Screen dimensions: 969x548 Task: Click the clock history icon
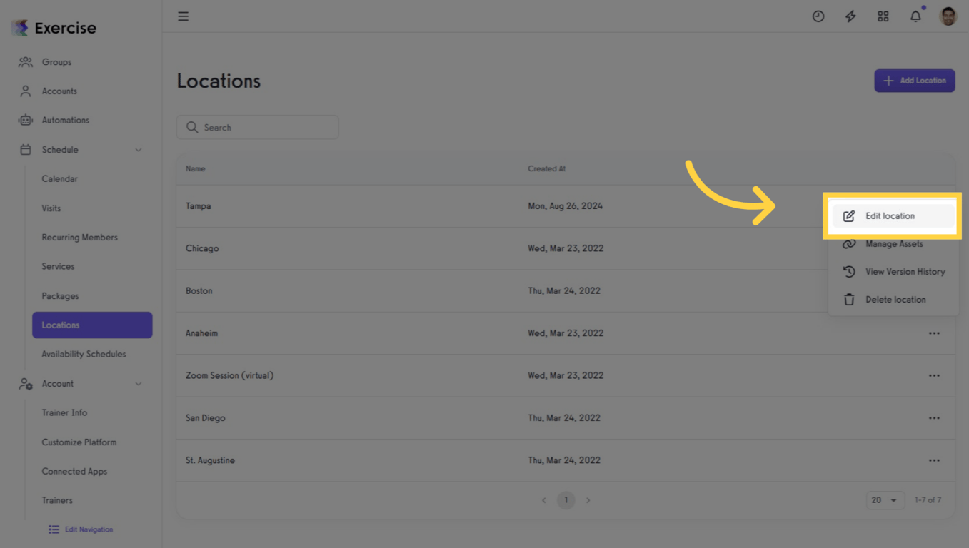(818, 16)
